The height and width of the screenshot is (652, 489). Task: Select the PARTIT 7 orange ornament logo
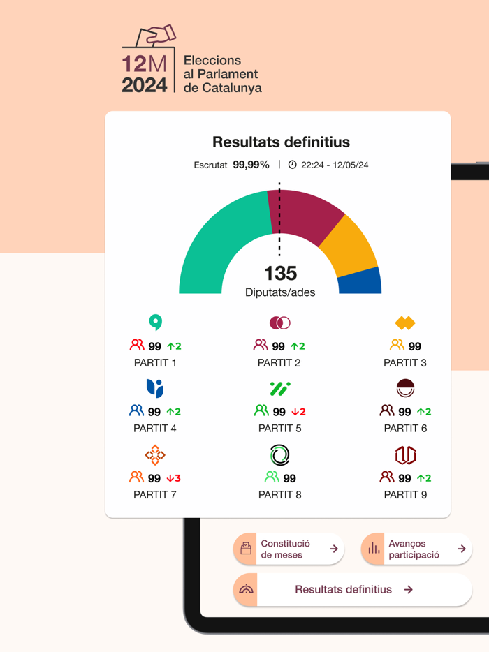[155, 454]
